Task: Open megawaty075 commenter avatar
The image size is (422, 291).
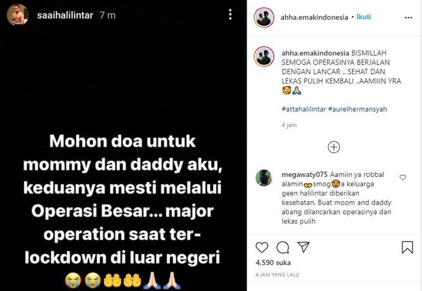Action: tap(264, 178)
